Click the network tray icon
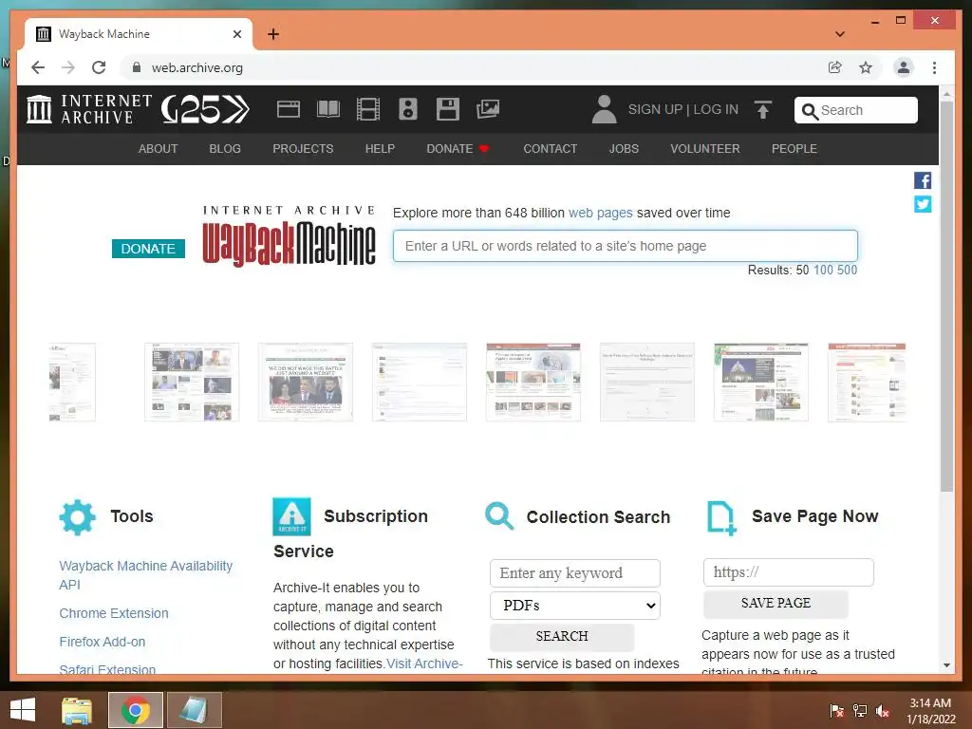Screen dimensions: 972x729 coord(860,711)
